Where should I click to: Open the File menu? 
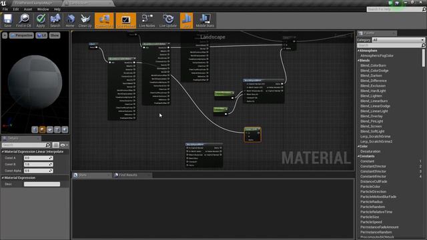tap(5, 9)
